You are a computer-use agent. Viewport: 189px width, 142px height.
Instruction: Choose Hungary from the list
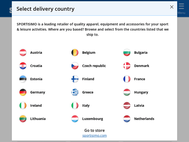(141, 92)
